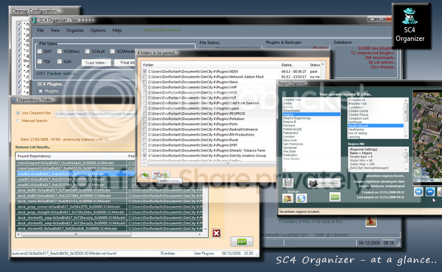This screenshot has width=442, height=272.
Task: Select the Use Cleanitol file radio button
Action: [18, 113]
